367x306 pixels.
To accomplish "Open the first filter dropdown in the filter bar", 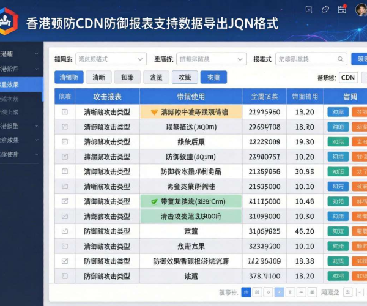I will (111, 59).
